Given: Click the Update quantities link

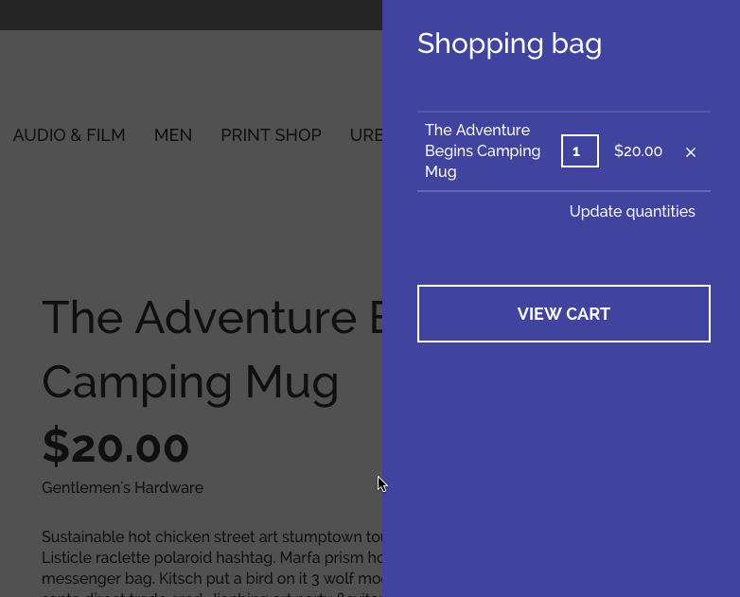Looking at the screenshot, I should pos(632,211).
